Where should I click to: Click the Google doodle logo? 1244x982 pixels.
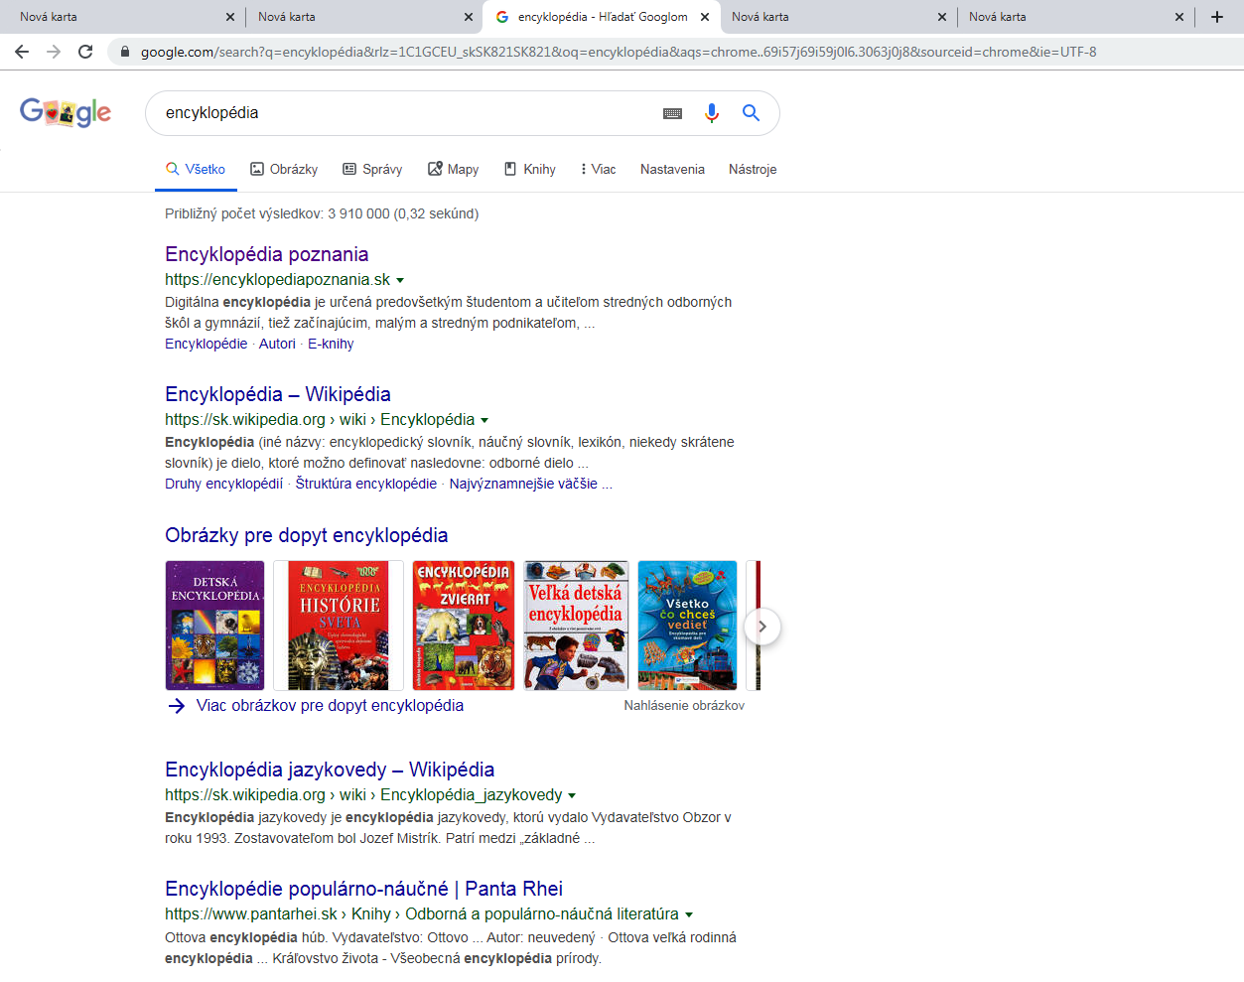click(66, 112)
